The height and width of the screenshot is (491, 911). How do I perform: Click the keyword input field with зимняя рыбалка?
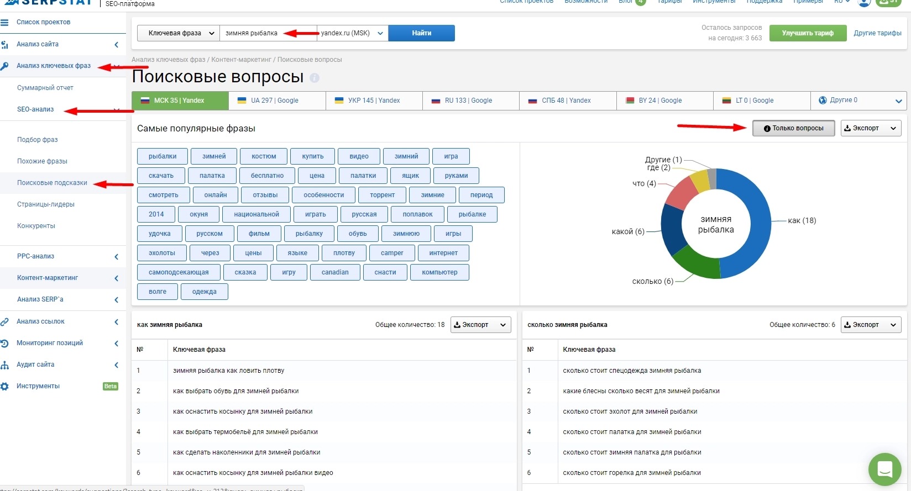(x=268, y=33)
